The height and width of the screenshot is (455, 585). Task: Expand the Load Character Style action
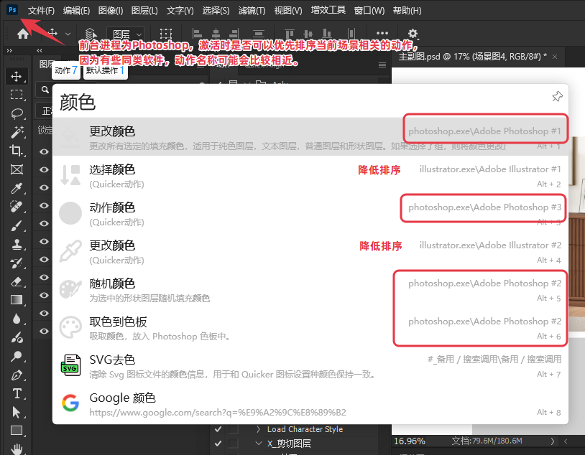pyautogui.click(x=258, y=429)
